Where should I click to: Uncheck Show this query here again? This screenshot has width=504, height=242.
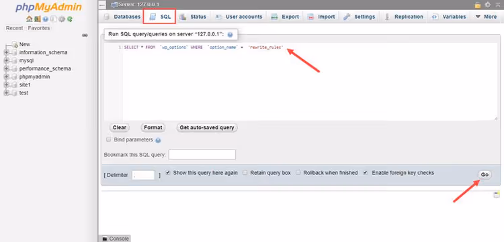[168, 172]
